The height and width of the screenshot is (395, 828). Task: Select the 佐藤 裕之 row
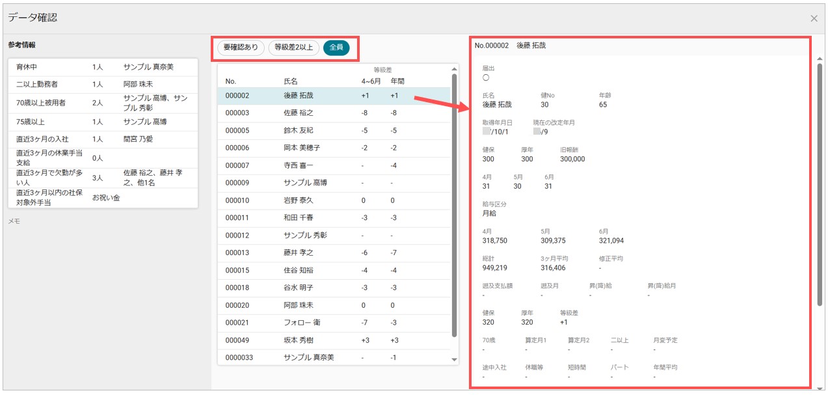(x=334, y=113)
